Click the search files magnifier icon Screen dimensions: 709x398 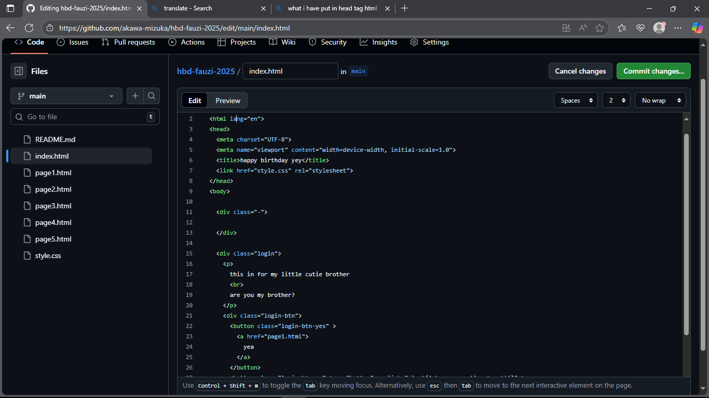point(151,96)
